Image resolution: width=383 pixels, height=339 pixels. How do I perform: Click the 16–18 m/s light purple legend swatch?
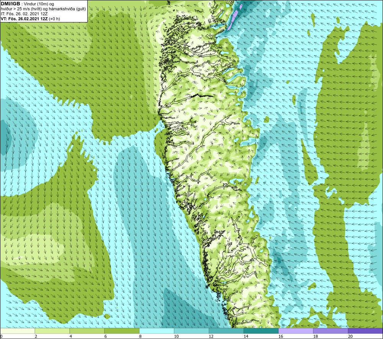point(296,331)
